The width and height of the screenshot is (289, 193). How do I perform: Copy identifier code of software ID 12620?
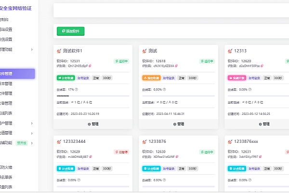(262, 66)
